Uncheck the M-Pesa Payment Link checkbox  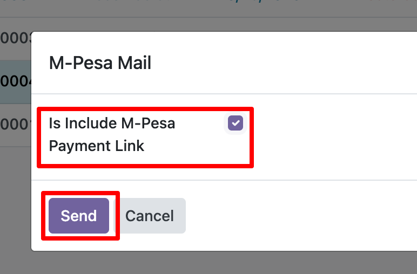tap(235, 124)
